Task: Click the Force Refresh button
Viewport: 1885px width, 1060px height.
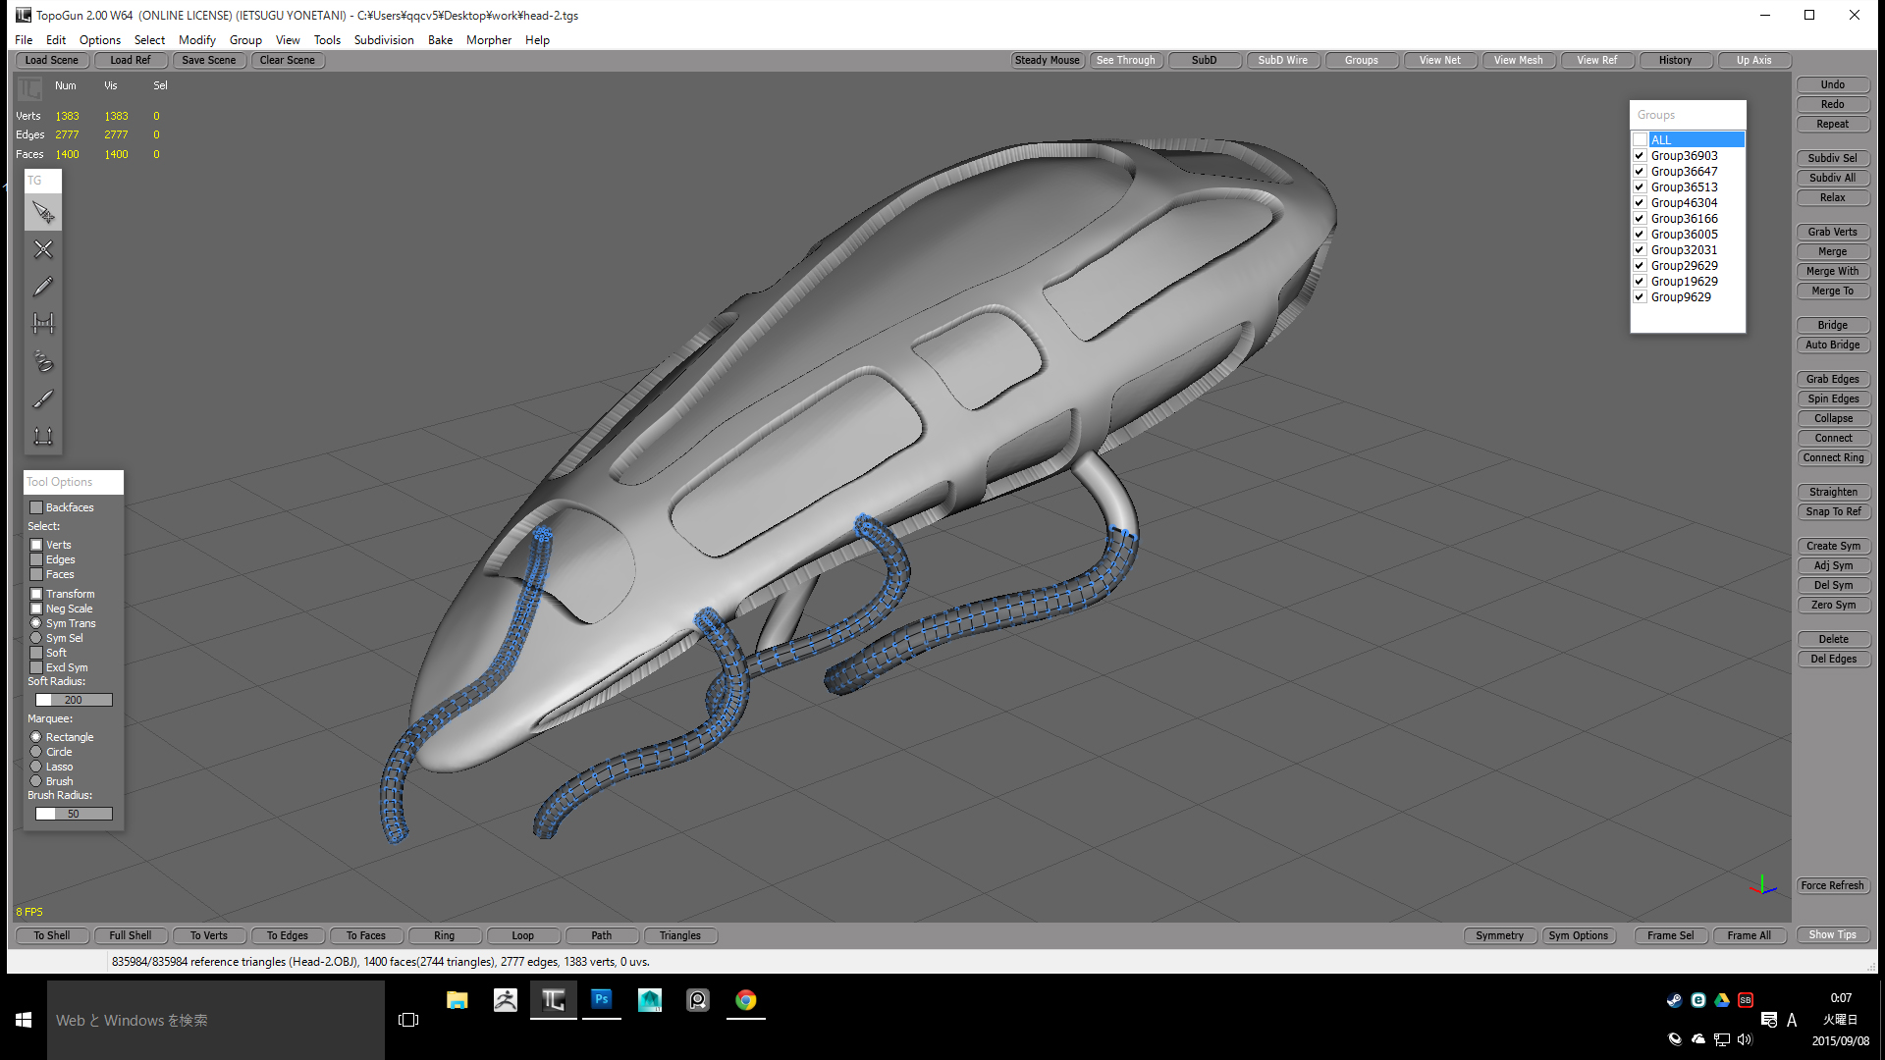Action: tap(1833, 885)
